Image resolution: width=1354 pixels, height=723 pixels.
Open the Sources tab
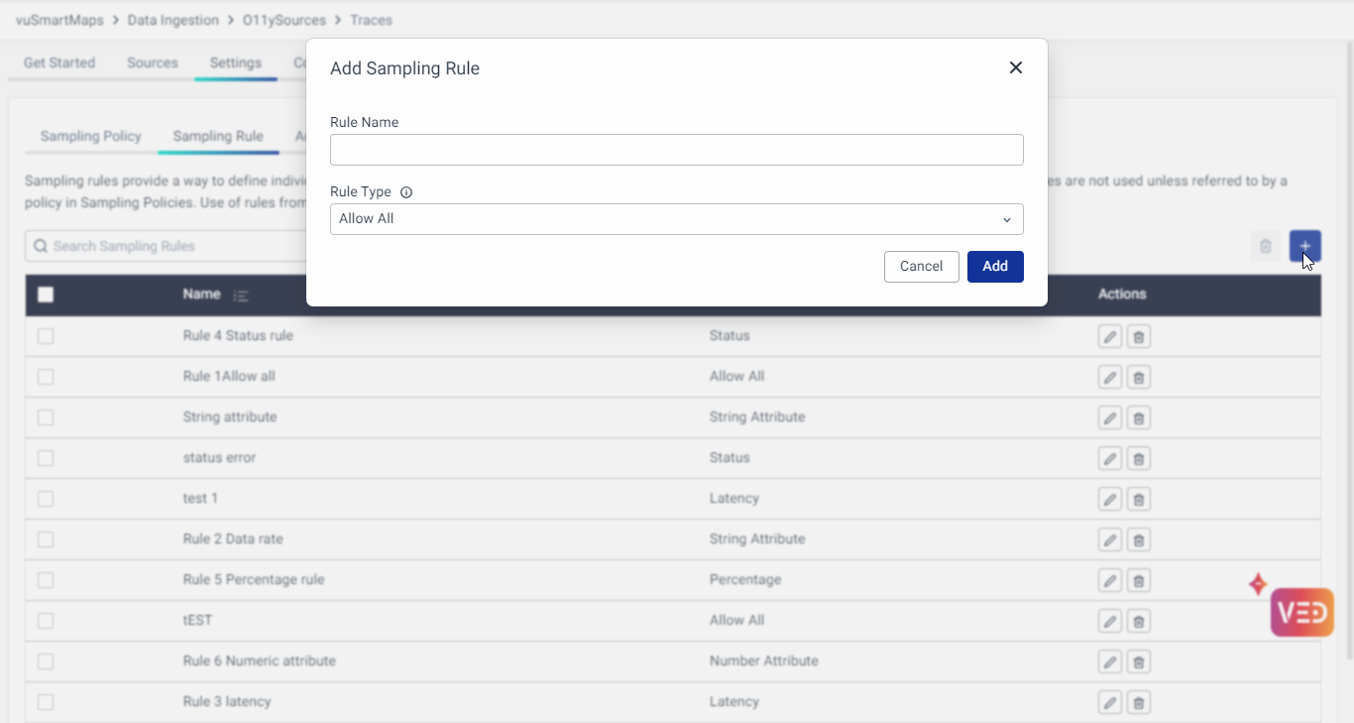coord(152,62)
